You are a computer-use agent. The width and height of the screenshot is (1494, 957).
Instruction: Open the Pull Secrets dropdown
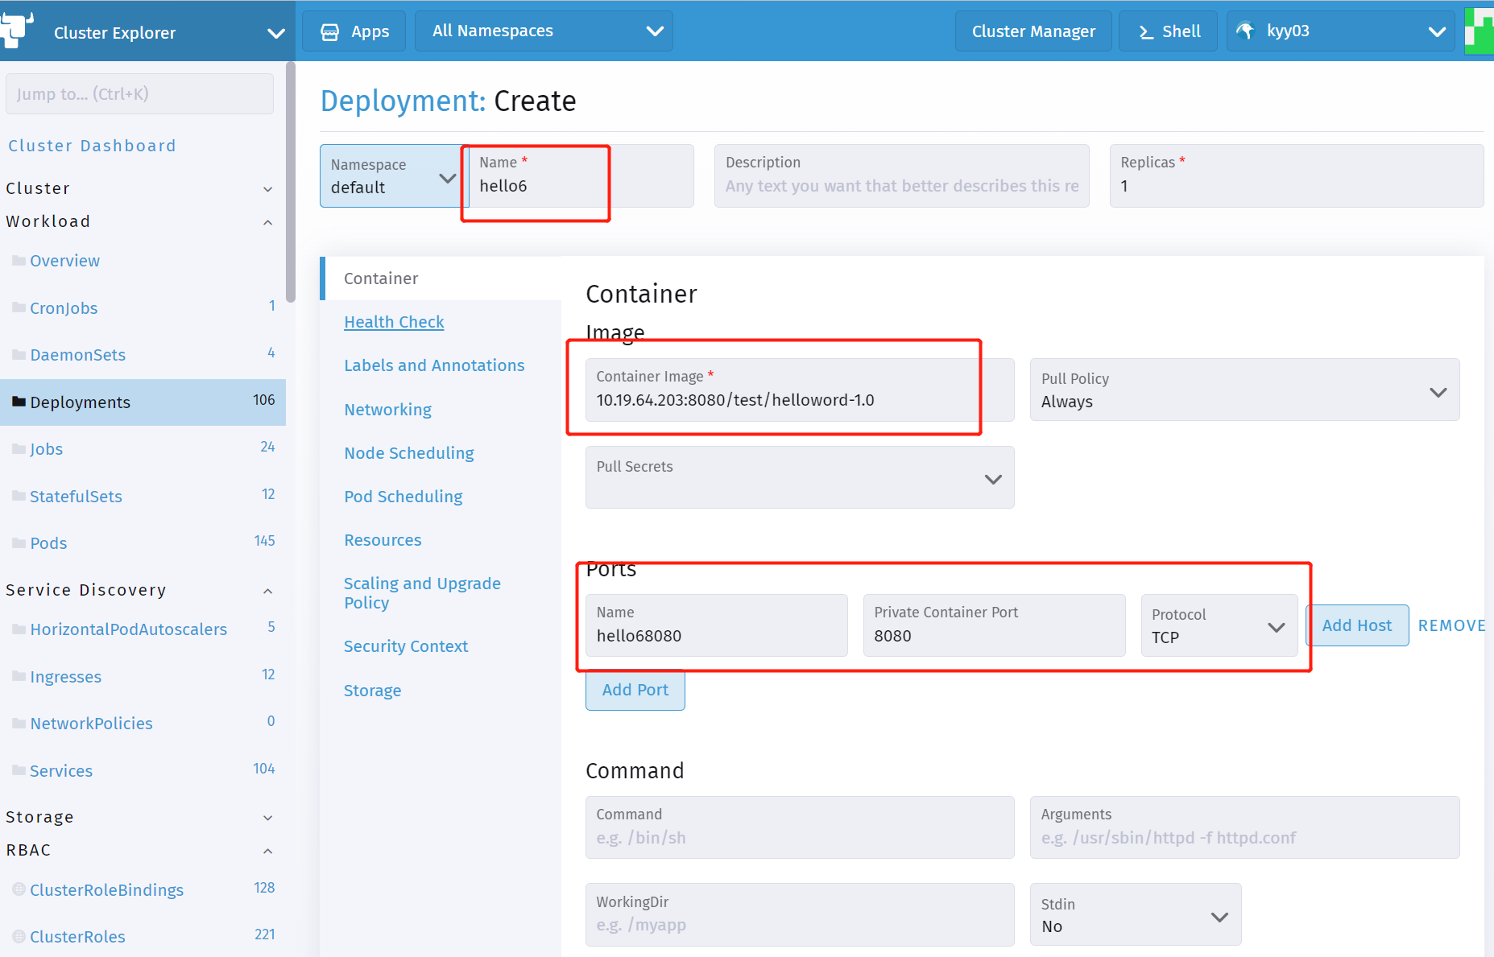800,477
